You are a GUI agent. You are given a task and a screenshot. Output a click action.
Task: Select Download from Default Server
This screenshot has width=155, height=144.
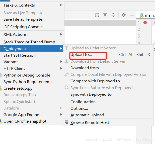click(x=108, y=61)
